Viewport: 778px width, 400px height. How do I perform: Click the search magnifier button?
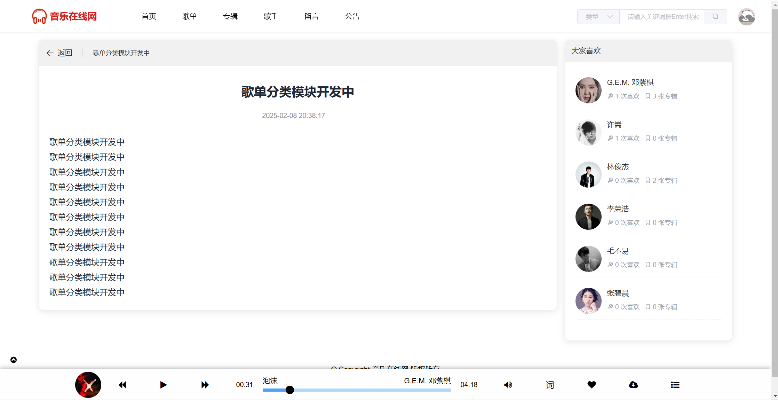(715, 17)
